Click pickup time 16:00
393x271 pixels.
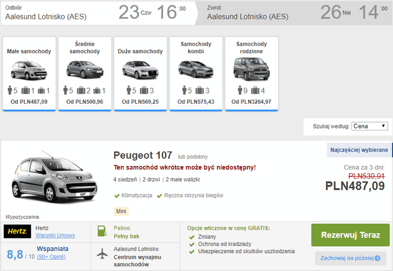click(x=172, y=12)
